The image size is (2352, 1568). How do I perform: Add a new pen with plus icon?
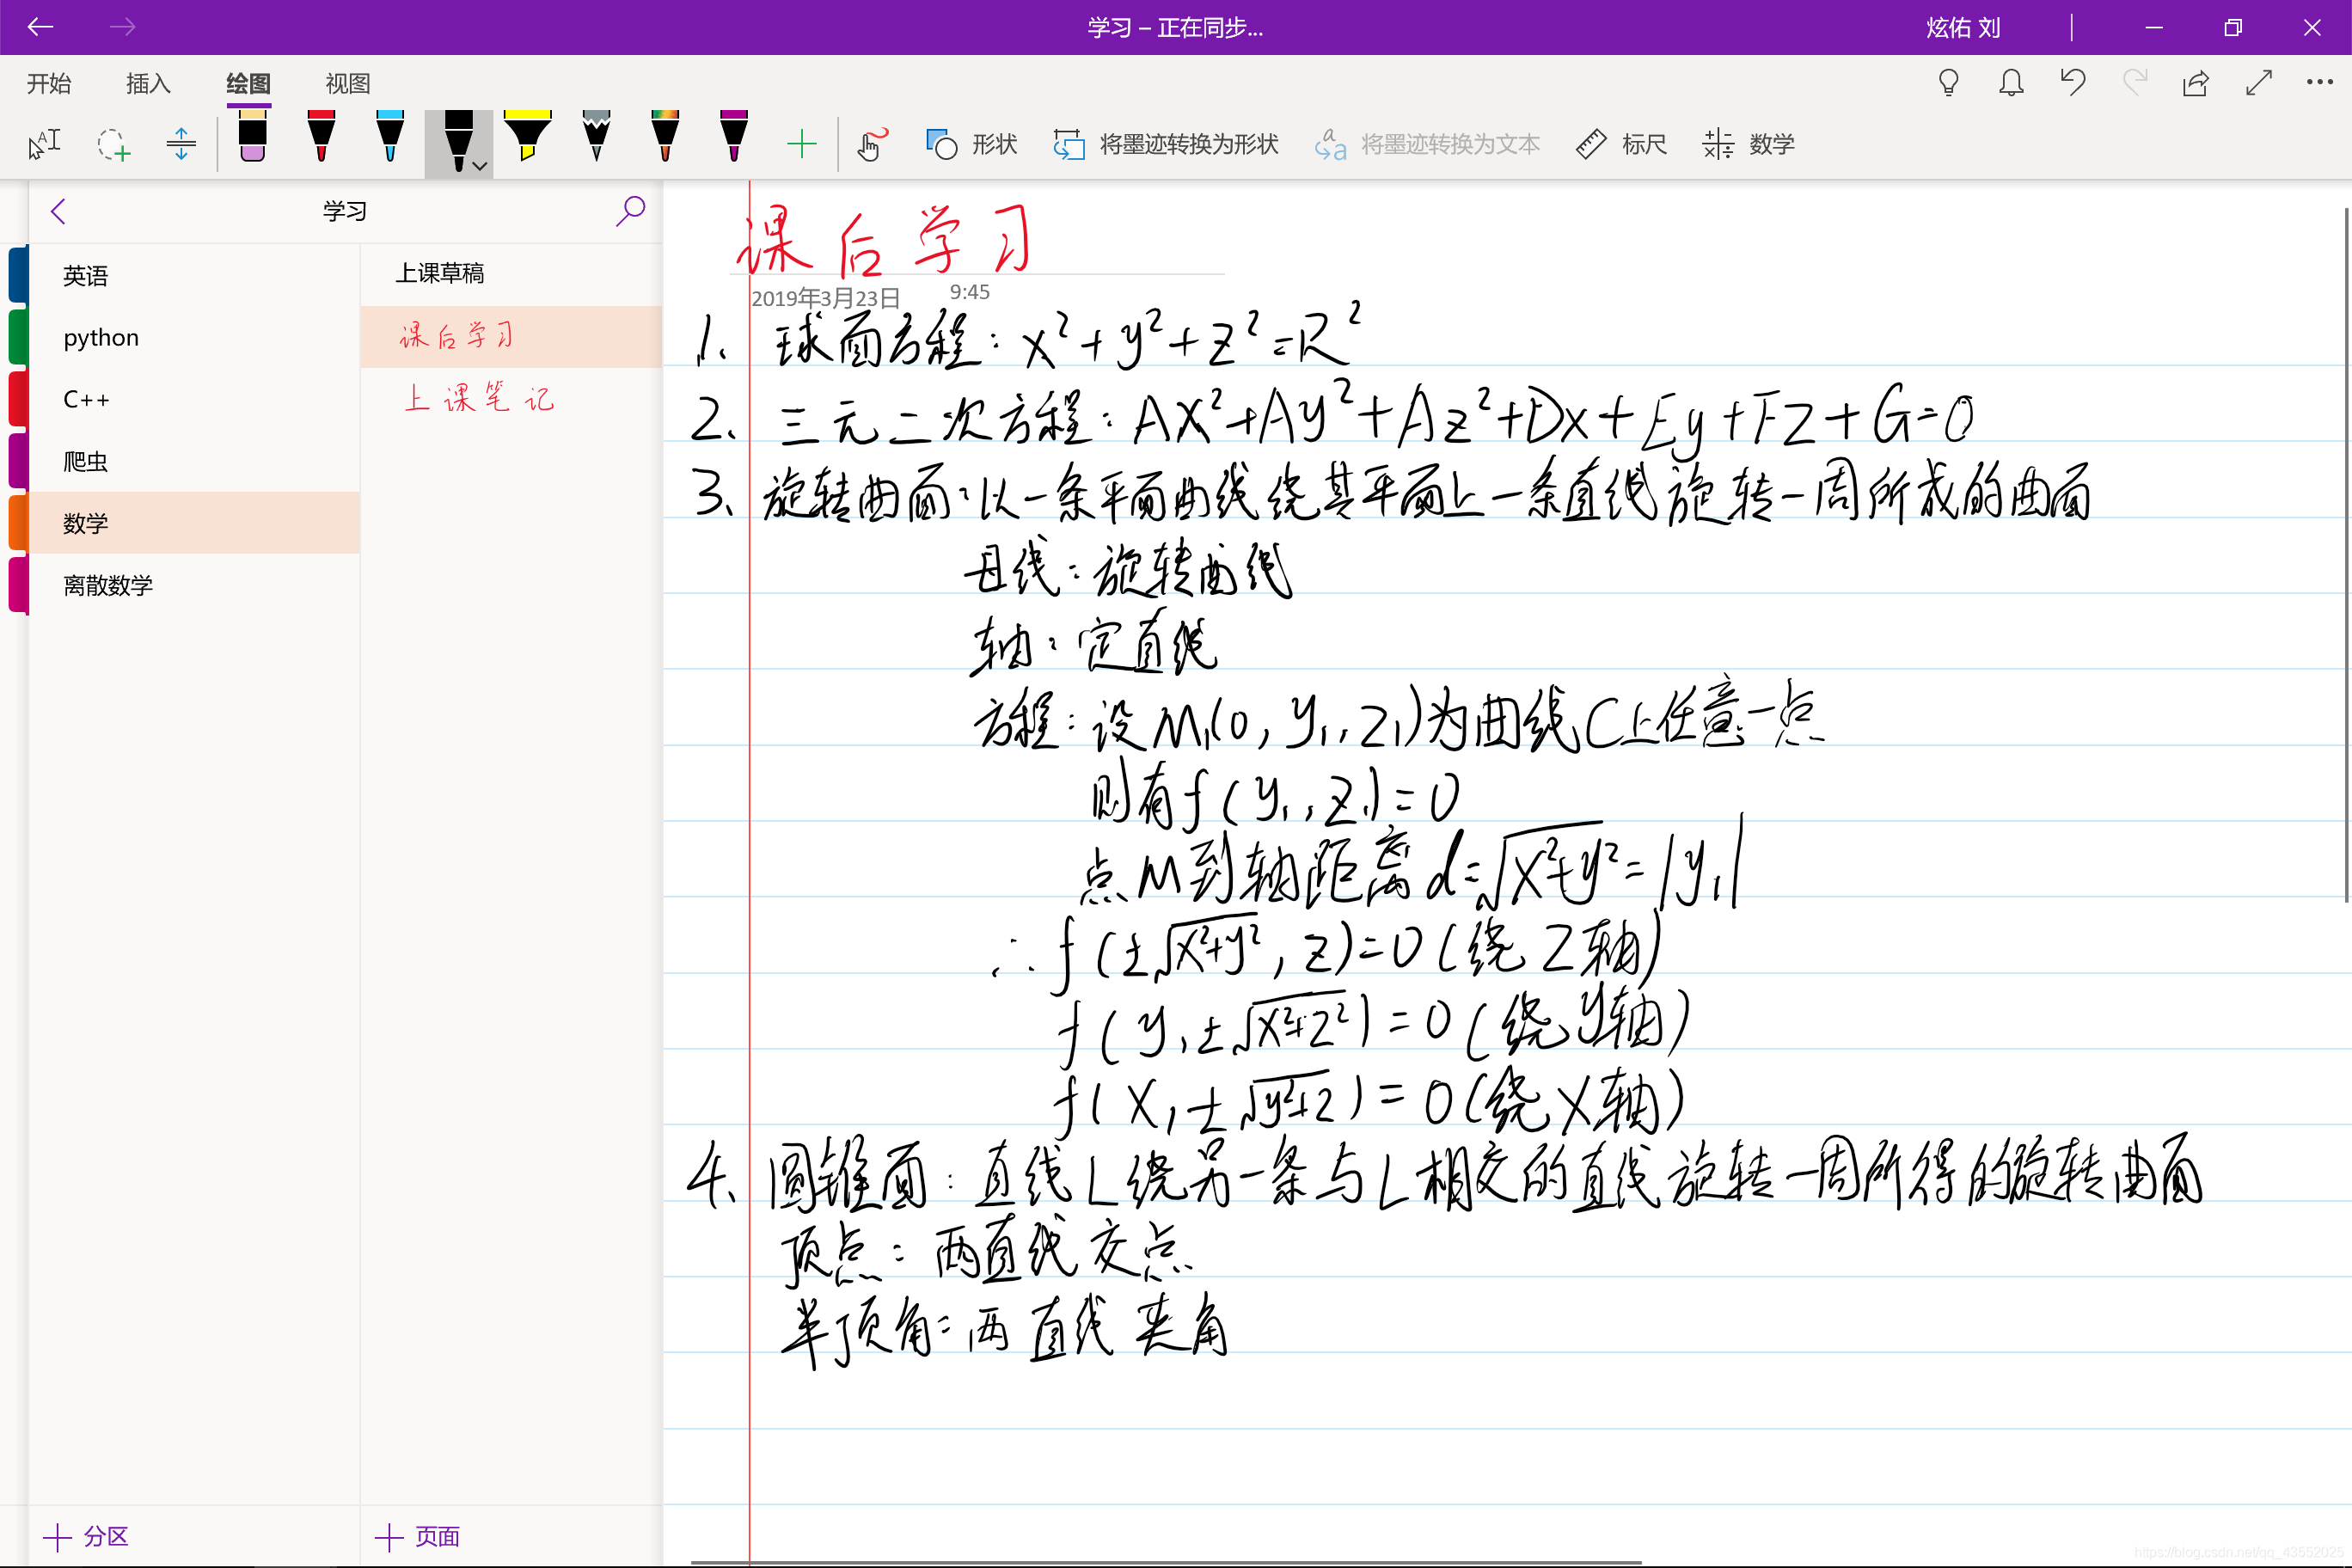801,145
